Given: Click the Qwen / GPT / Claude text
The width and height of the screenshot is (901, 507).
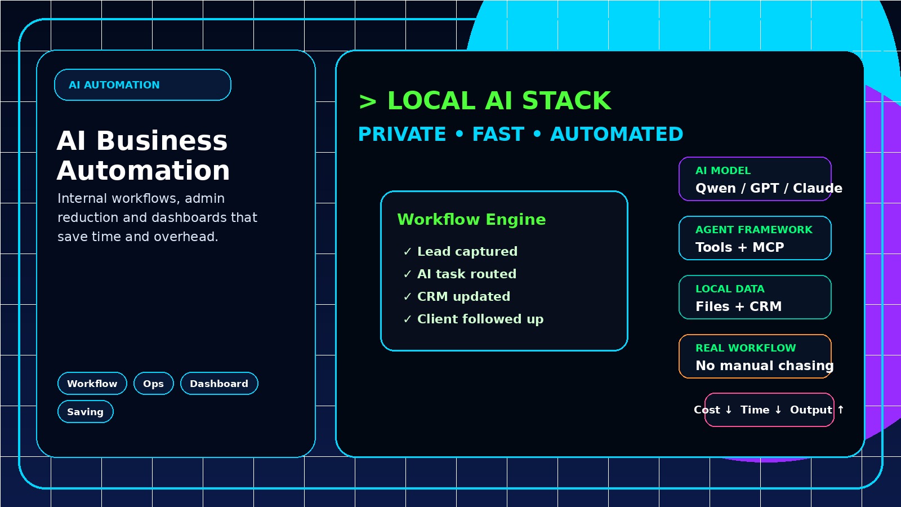Looking at the screenshot, I should (x=769, y=188).
